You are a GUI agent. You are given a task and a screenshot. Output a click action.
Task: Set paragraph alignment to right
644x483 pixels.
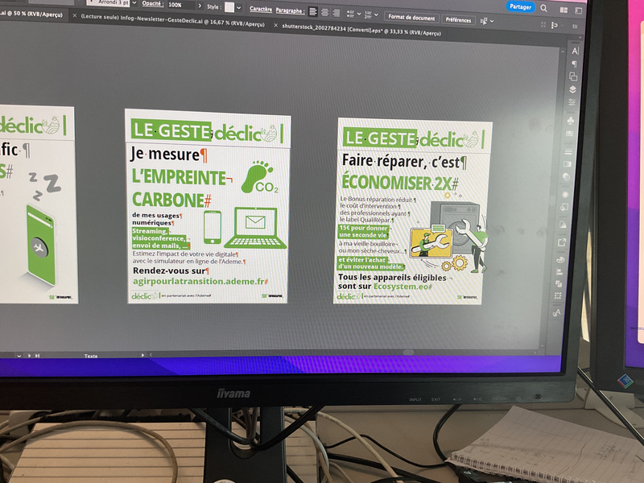coord(336,13)
